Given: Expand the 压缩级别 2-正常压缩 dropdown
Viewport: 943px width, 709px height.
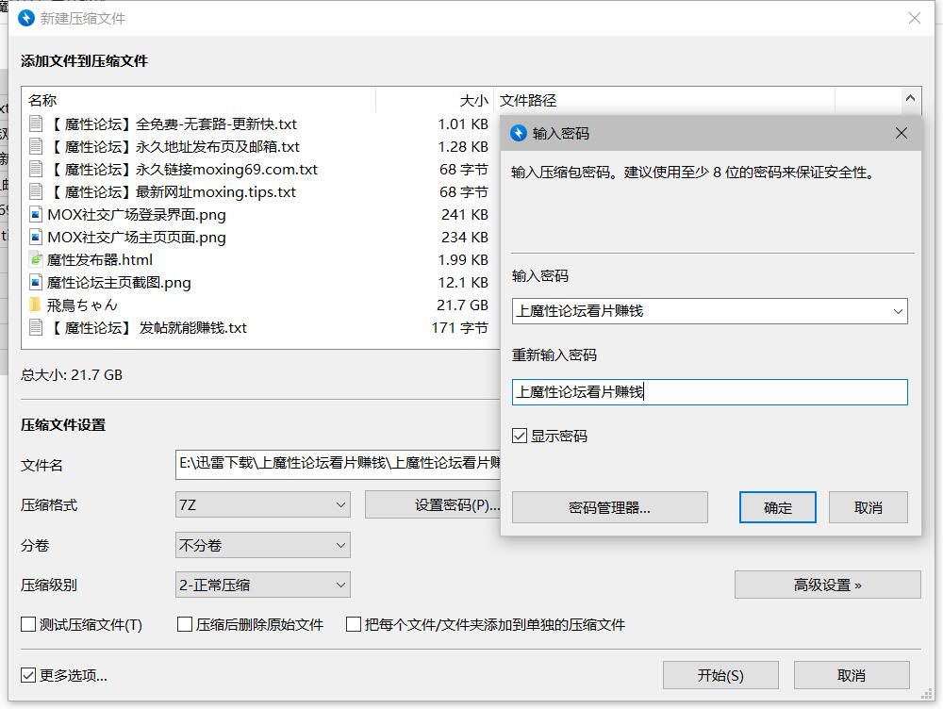Looking at the screenshot, I should (263, 585).
